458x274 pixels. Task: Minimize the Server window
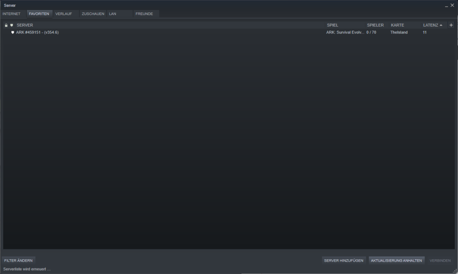[446, 5]
